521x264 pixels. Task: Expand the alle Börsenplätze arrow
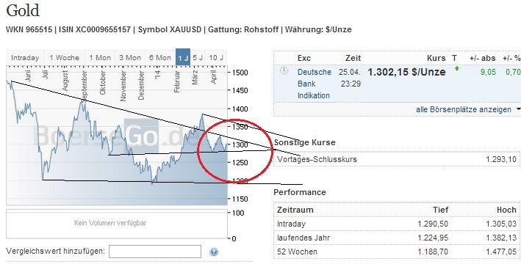click(518, 109)
